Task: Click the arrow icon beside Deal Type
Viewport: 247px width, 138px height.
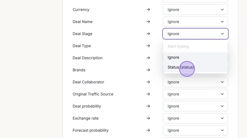Action: (148, 46)
